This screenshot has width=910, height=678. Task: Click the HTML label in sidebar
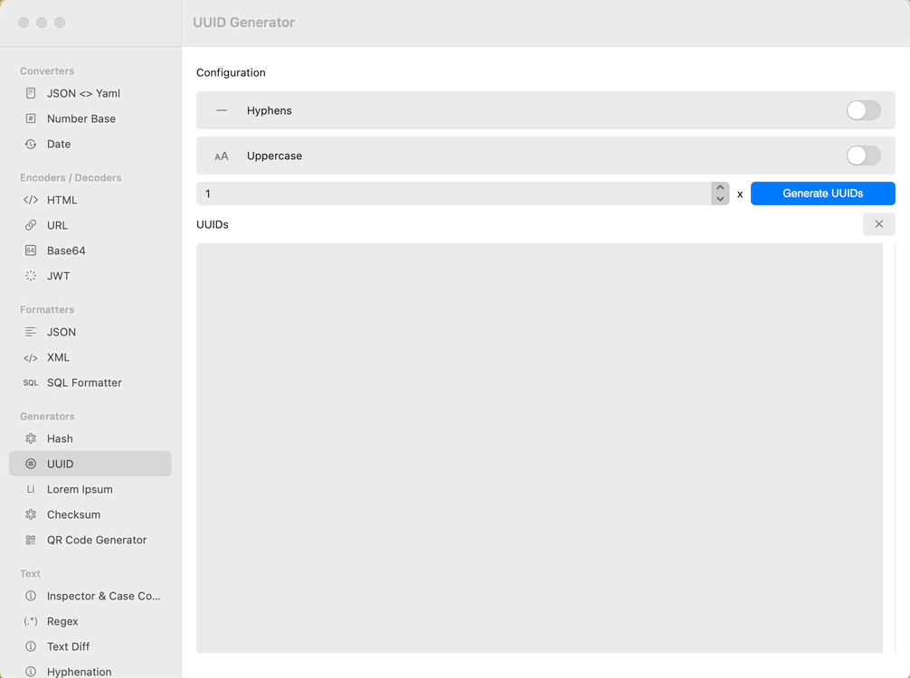(62, 200)
